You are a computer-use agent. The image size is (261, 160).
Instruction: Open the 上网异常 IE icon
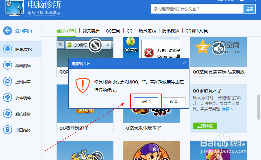tap(7, 81)
